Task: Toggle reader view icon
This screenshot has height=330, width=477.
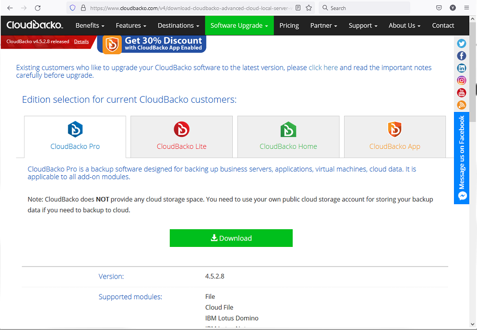Action: [298, 8]
